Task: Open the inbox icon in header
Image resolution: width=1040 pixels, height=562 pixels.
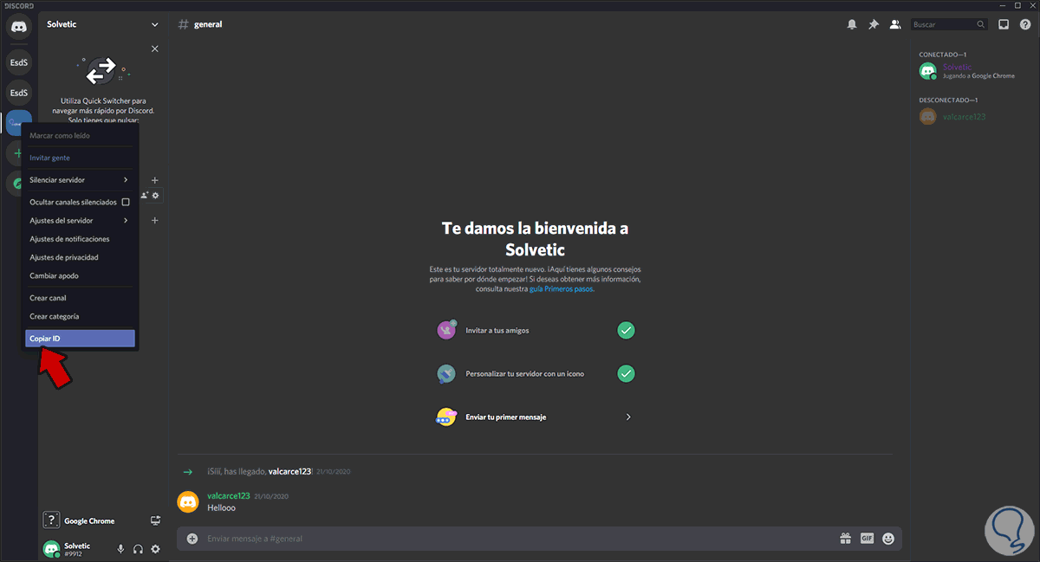Action: coord(1004,24)
